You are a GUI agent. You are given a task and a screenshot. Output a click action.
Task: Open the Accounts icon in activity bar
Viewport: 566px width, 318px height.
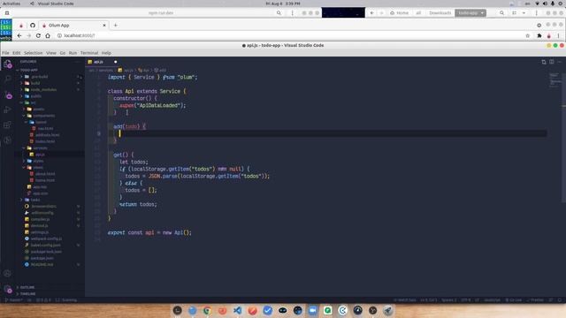(x=8, y=273)
